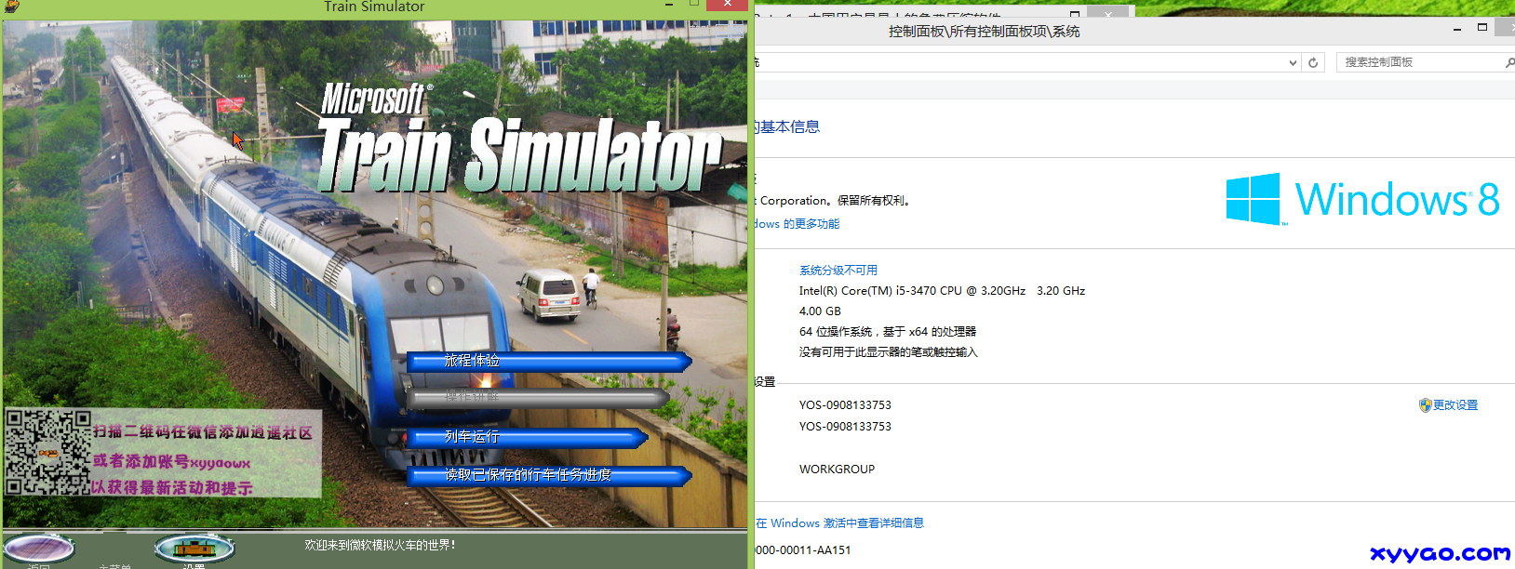Click the 基本信息 heading
The height and width of the screenshot is (569, 1515).
(x=788, y=127)
